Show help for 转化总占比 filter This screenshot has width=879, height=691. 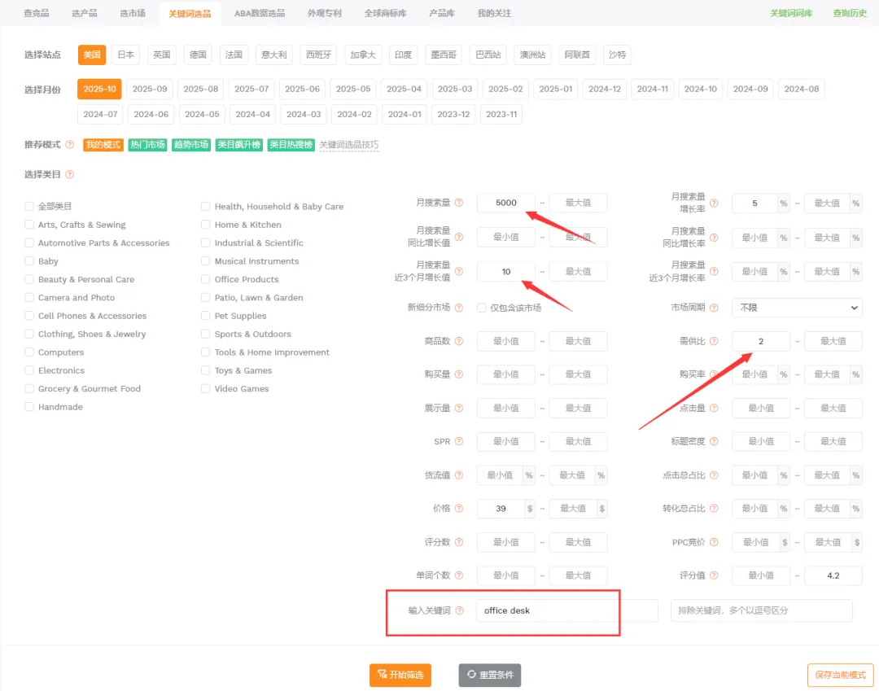(715, 509)
